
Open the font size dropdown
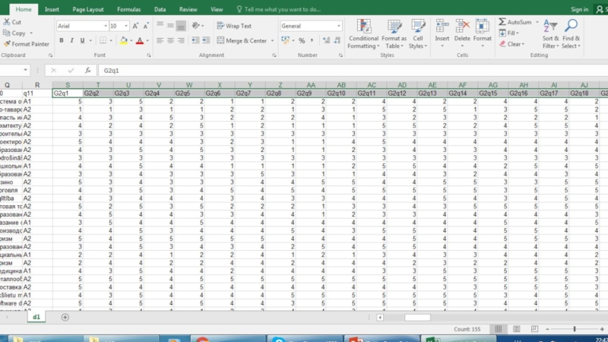click(125, 26)
